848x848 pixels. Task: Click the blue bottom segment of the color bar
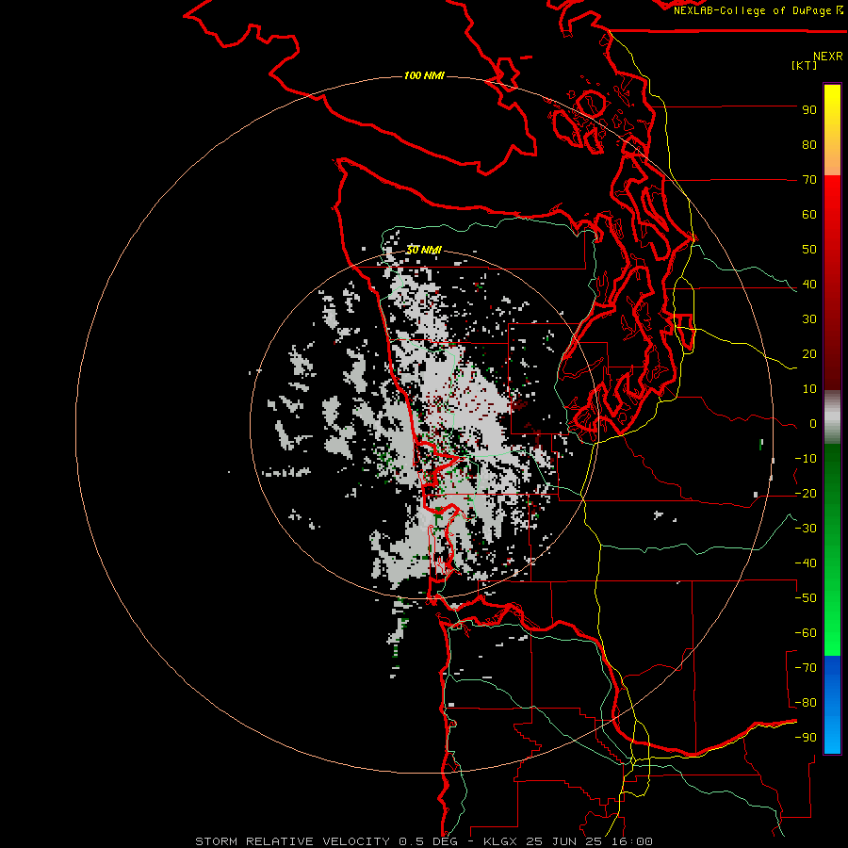point(832,705)
